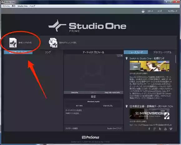This screenshot has width=181, height=145.
Task: Click the small x on artist profile image
Action: tap(121, 56)
